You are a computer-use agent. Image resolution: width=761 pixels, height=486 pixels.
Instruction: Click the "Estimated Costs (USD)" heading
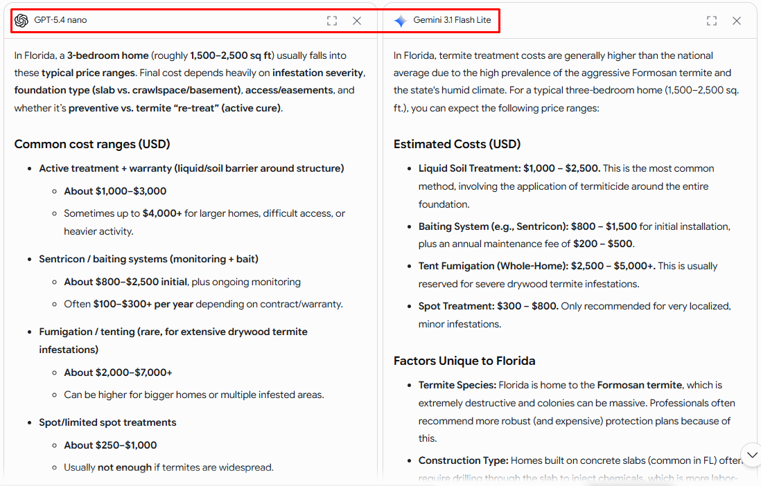click(x=457, y=144)
